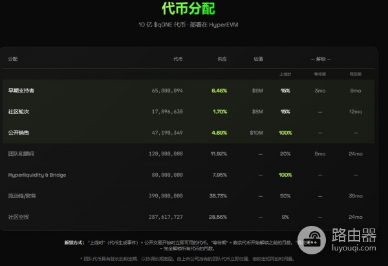Click 100% in the Hyperliquidity & Bridge row
Image resolution: width=388 pixels, height=266 pixels.
[x=285, y=175]
